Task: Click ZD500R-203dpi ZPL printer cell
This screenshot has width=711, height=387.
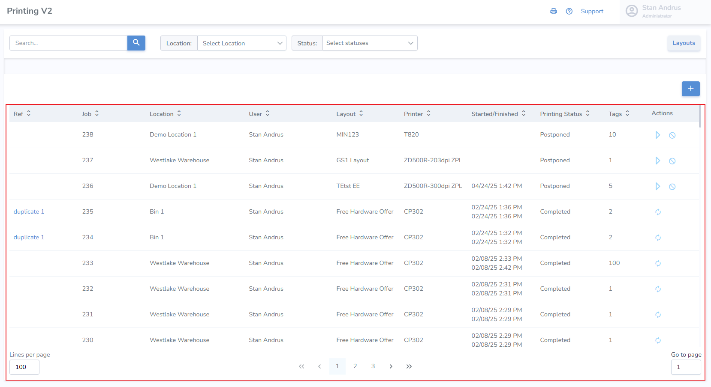Action: (433, 161)
